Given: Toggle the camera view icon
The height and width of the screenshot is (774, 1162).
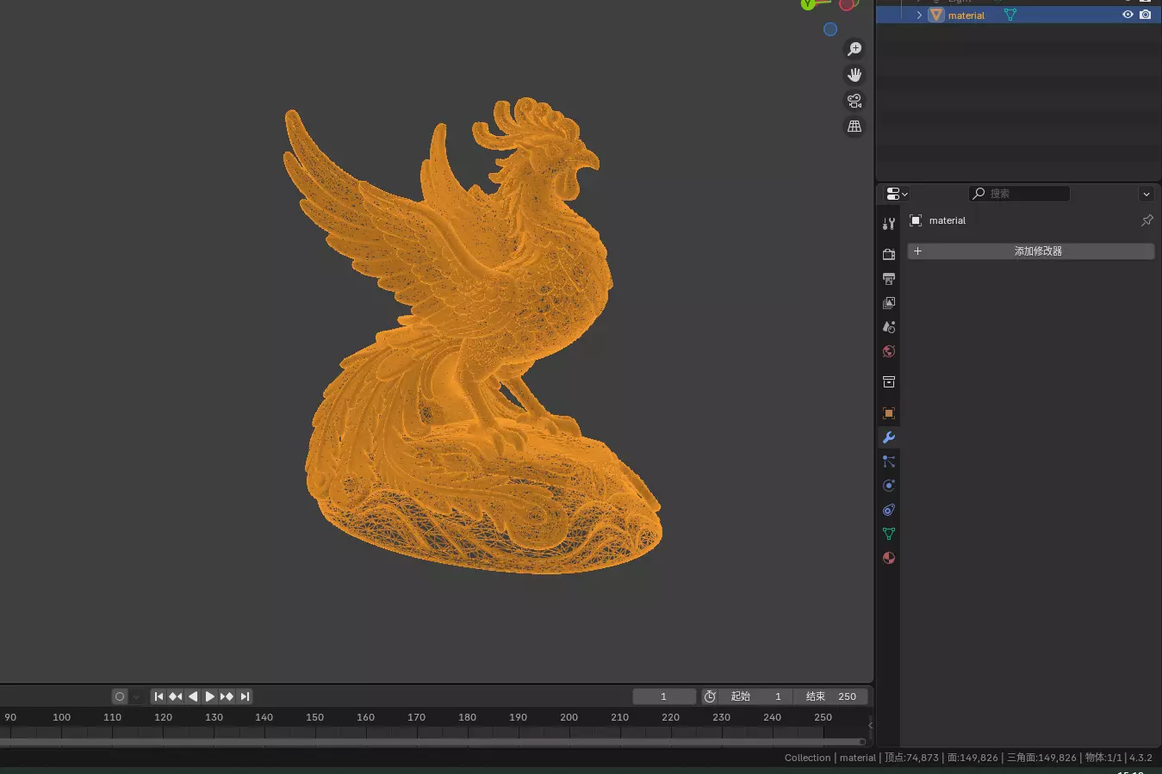Looking at the screenshot, I should pos(854,101).
